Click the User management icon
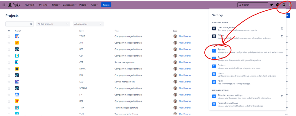 [214, 28]
